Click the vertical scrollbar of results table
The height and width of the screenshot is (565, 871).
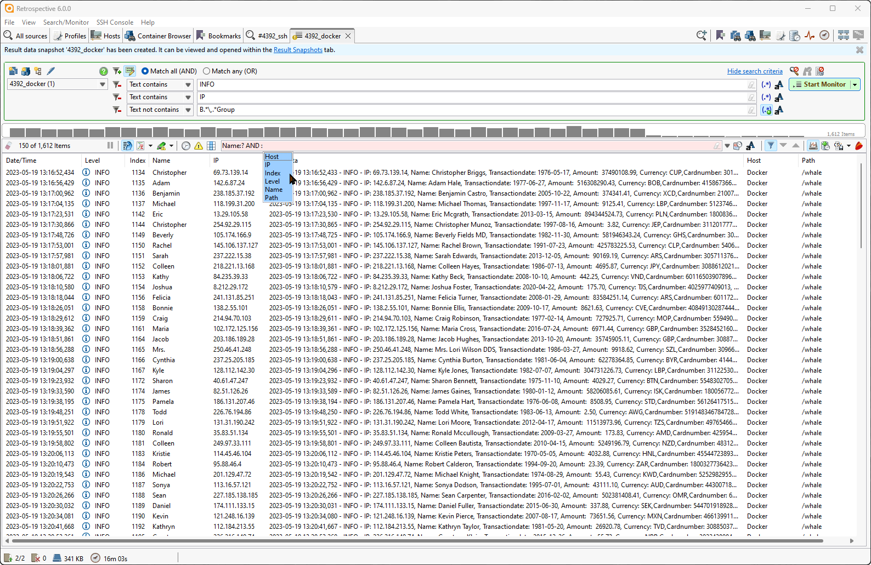pos(861,206)
